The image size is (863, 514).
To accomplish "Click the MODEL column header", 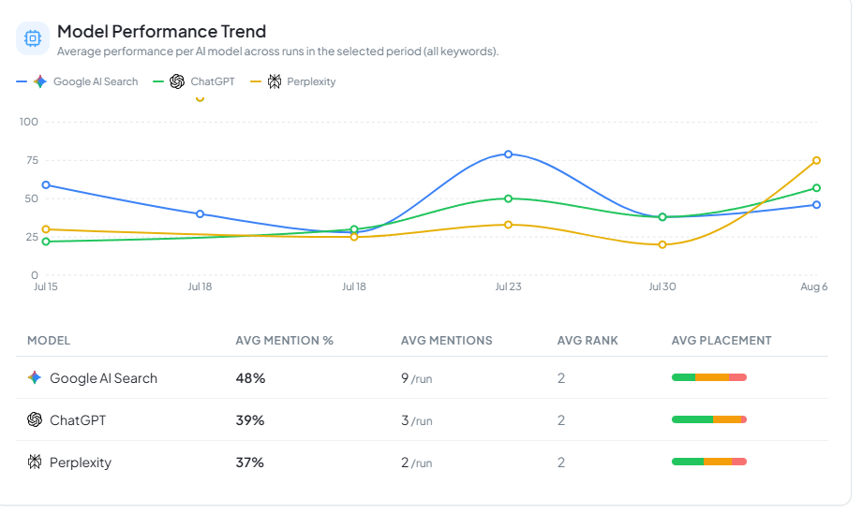I will 49,341.
